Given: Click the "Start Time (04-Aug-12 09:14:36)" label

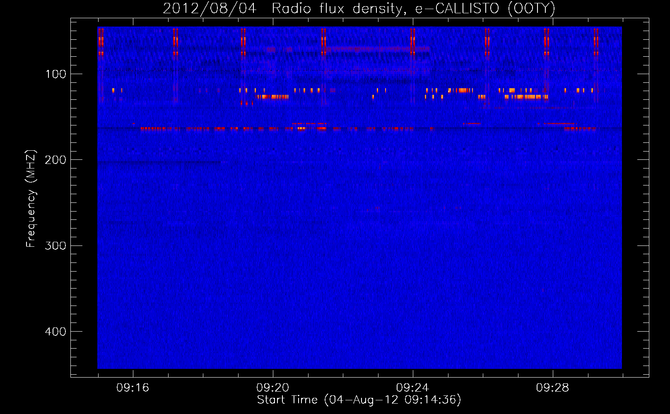Looking at the screenshot, I should (x=359, y=400).
